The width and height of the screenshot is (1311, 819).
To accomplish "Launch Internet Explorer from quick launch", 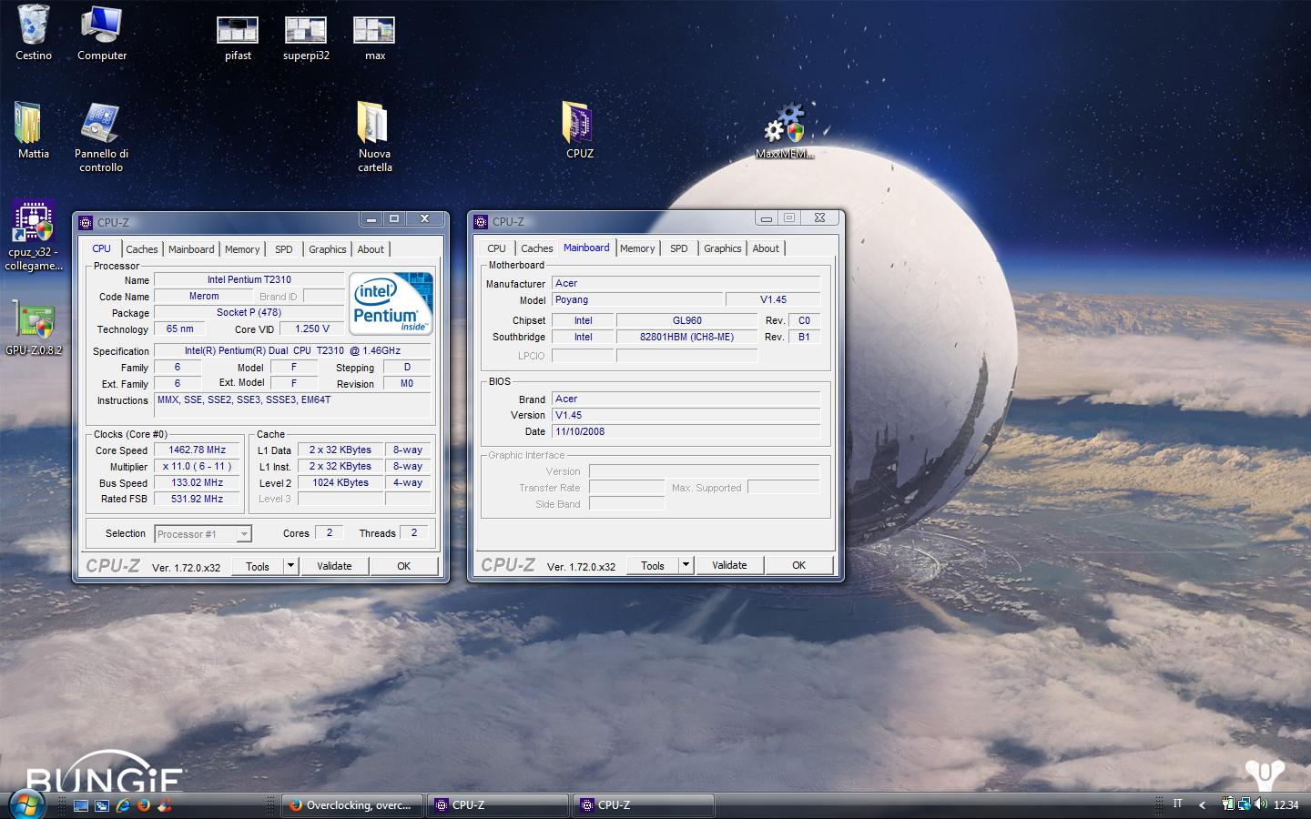I will (x=123, y=805).
